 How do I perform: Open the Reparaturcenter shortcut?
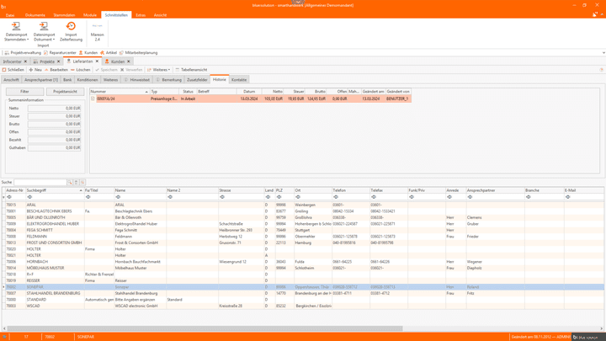click(x=61, y=52)
